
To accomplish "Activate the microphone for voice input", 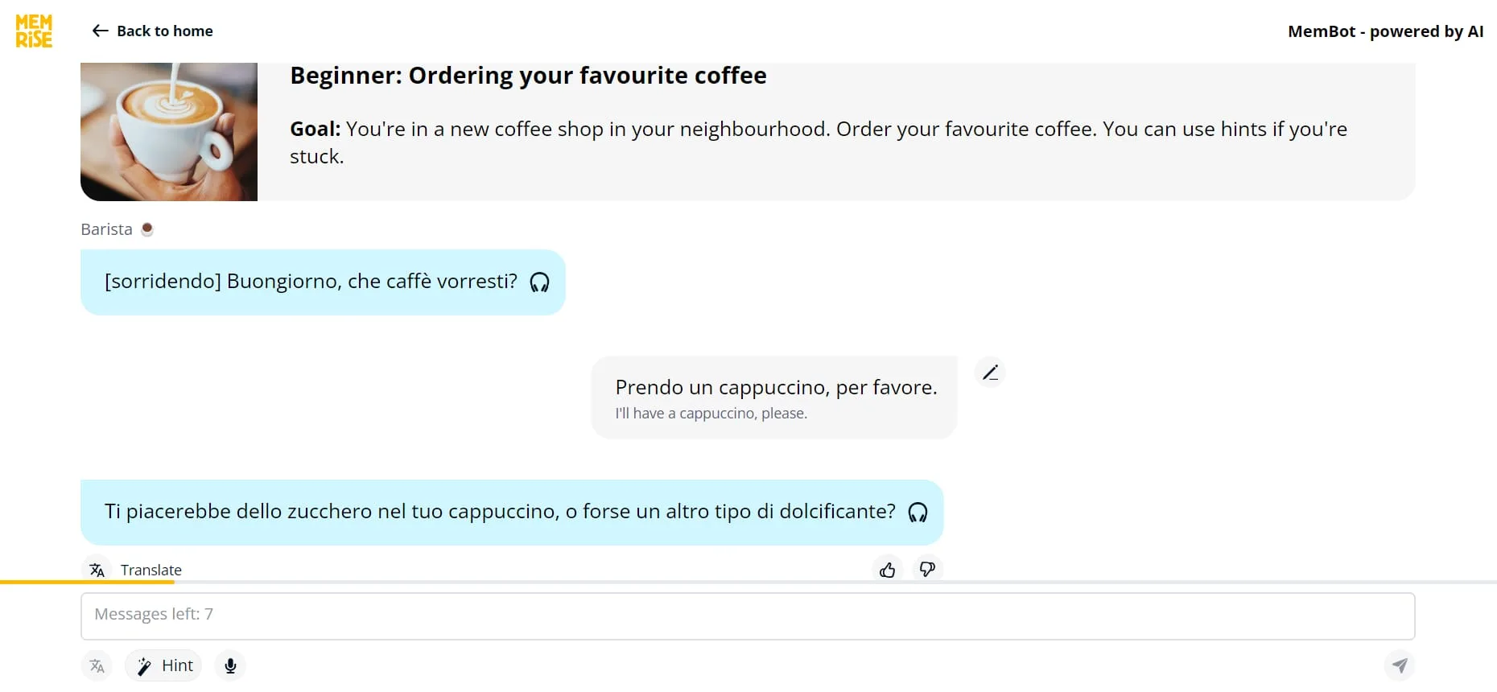I will [x=230, y=665].
